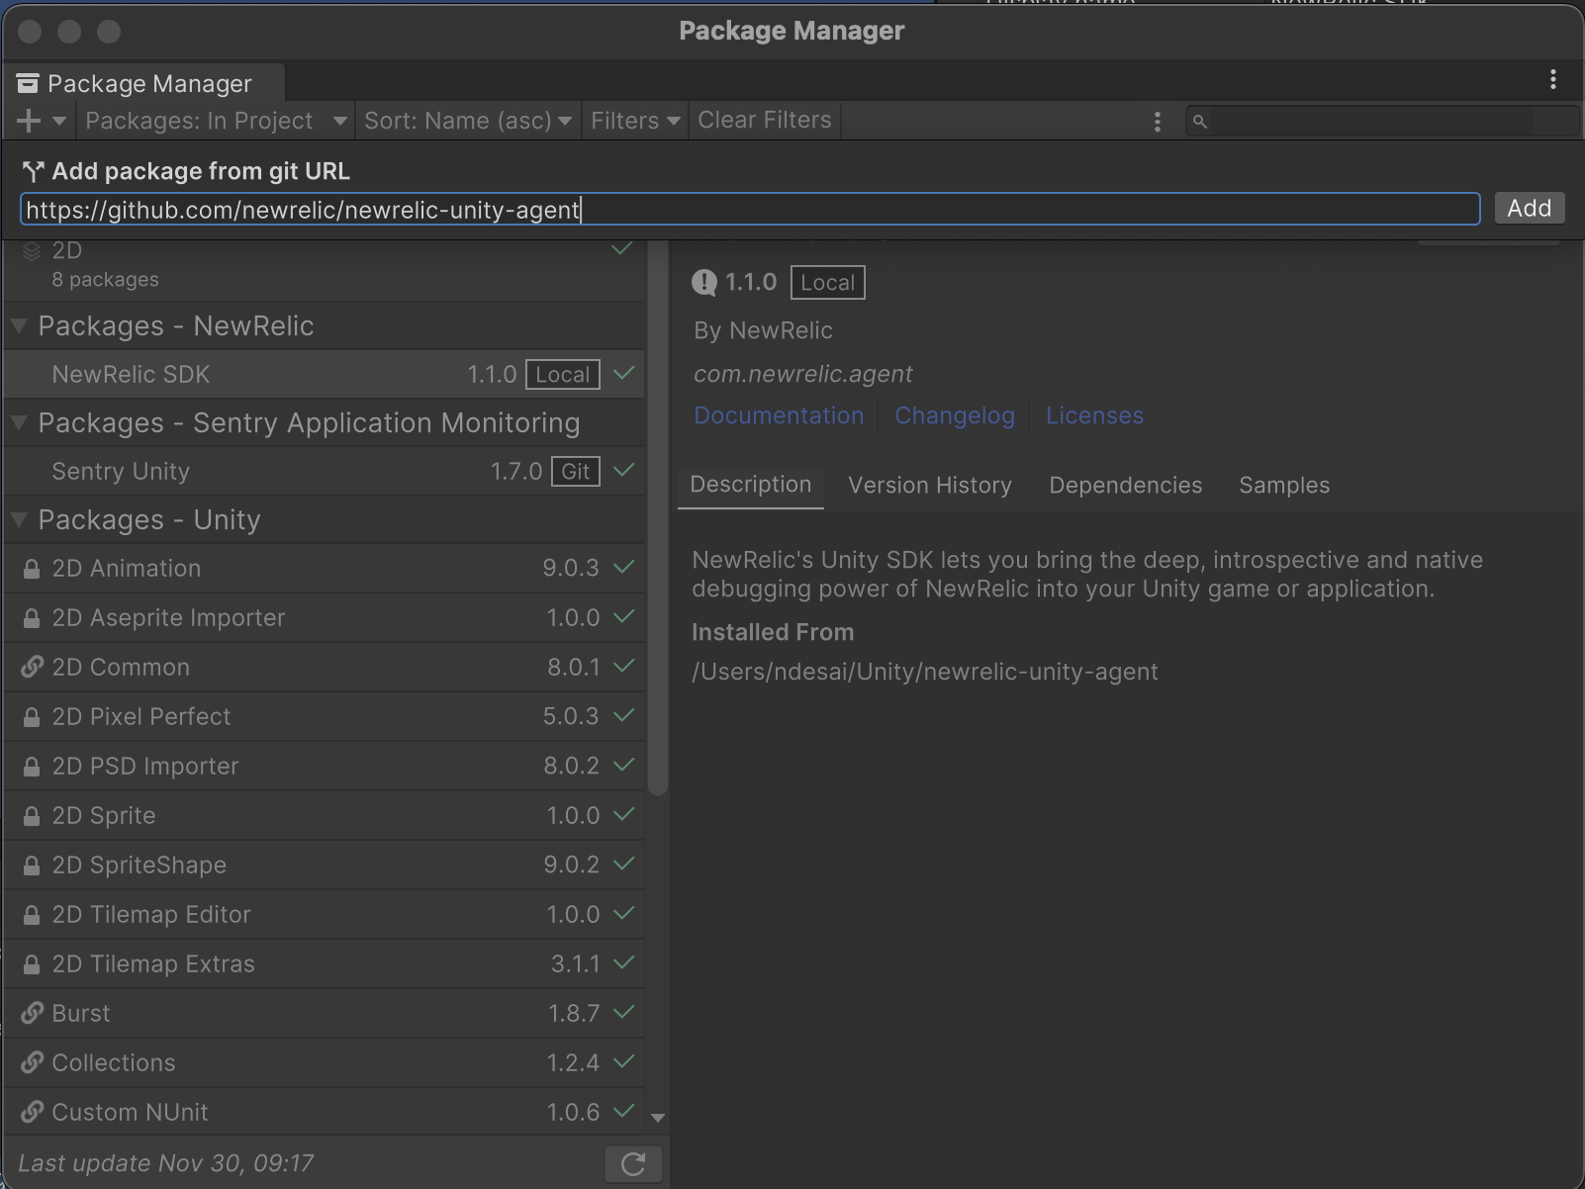
Task: Toggle the checkmark on Burst package
Action: [622, 1013]
